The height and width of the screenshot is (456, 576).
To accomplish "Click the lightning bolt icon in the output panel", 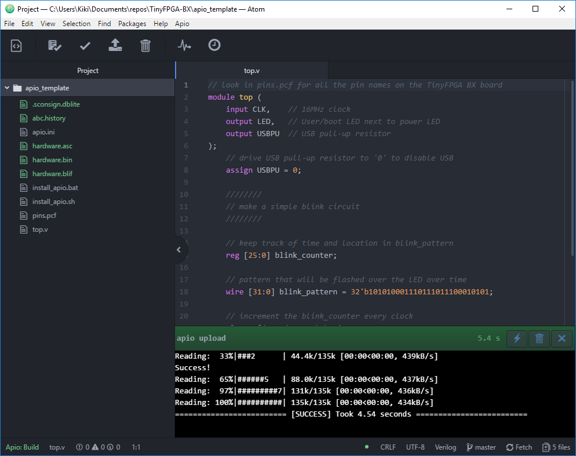I will [517, 338].
